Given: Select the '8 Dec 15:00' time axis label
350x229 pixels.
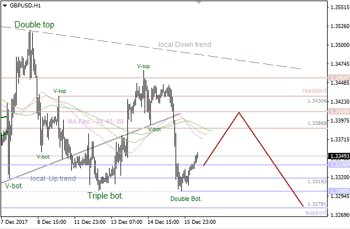Looking at the screenshot, I should (50, 222).
